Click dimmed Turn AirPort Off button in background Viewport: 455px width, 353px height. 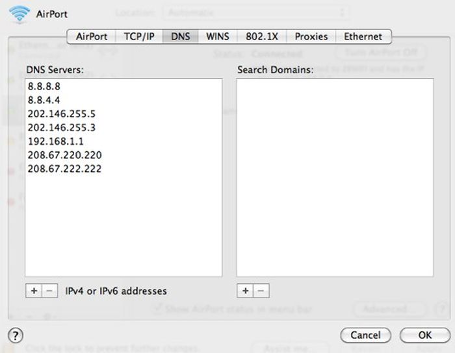pyautogui.click(x=381, y=53)
